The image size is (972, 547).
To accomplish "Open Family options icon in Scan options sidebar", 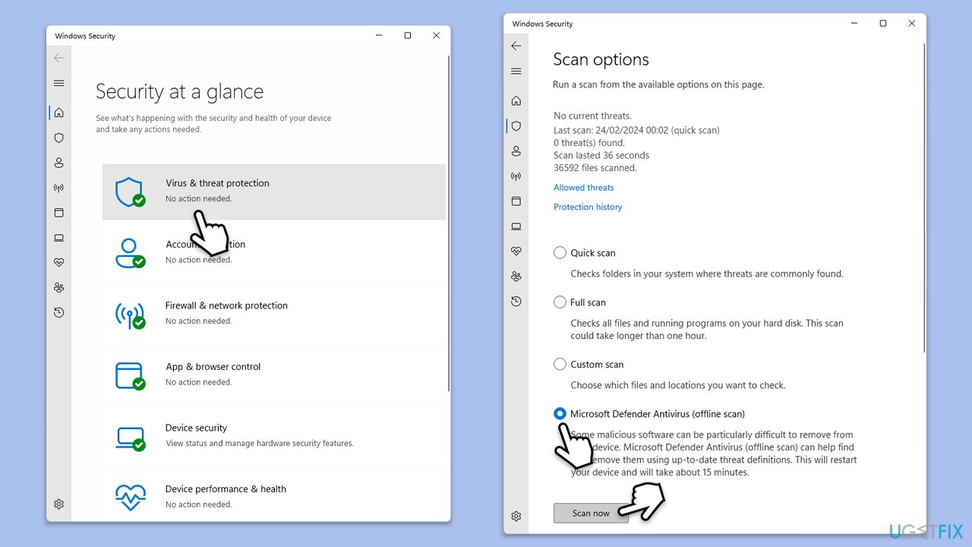I will [516, 277].
